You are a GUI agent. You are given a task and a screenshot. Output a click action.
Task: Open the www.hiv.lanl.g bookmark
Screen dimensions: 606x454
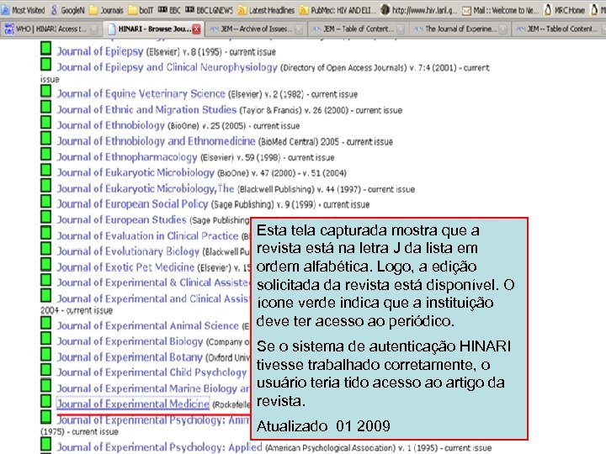click(419, 10)
